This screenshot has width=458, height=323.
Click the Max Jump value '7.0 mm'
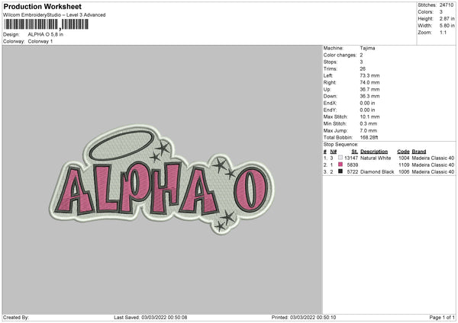(x=369, y=130)
